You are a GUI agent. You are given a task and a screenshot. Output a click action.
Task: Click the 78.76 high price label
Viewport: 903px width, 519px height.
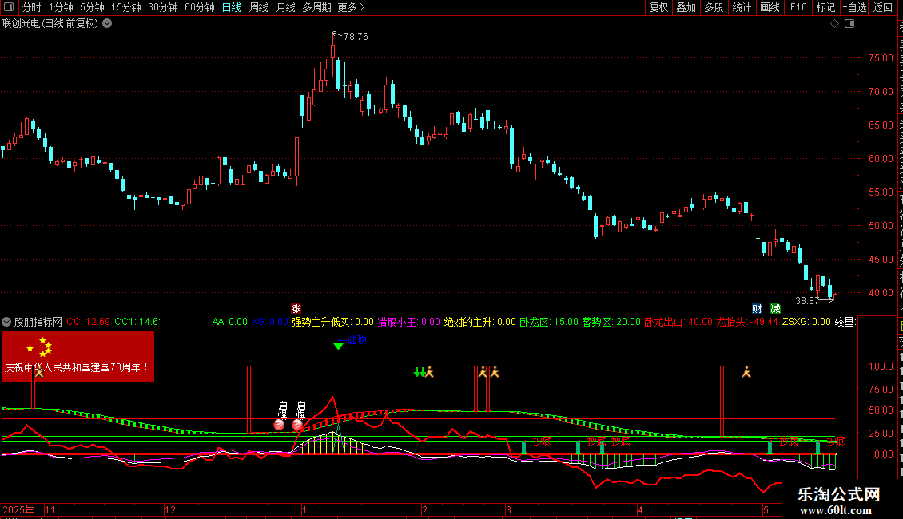click(356, 37)
